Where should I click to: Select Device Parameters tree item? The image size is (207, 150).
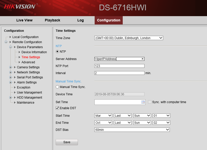click(30, 47)
